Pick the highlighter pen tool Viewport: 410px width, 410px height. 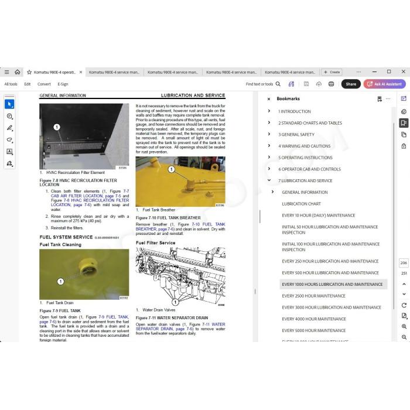(x=9, y=128)
